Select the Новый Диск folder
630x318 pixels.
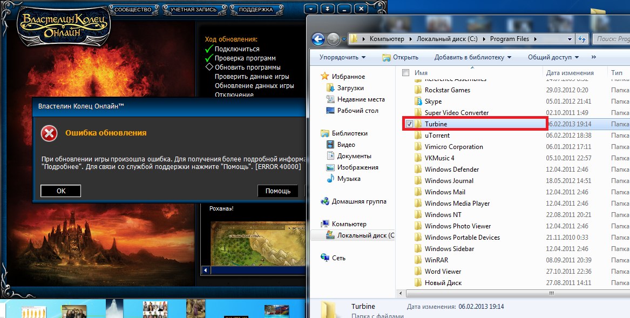443,282
